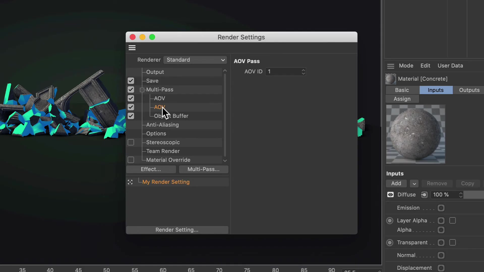Open the Render Settings hamburger menu

coord(132,48)
